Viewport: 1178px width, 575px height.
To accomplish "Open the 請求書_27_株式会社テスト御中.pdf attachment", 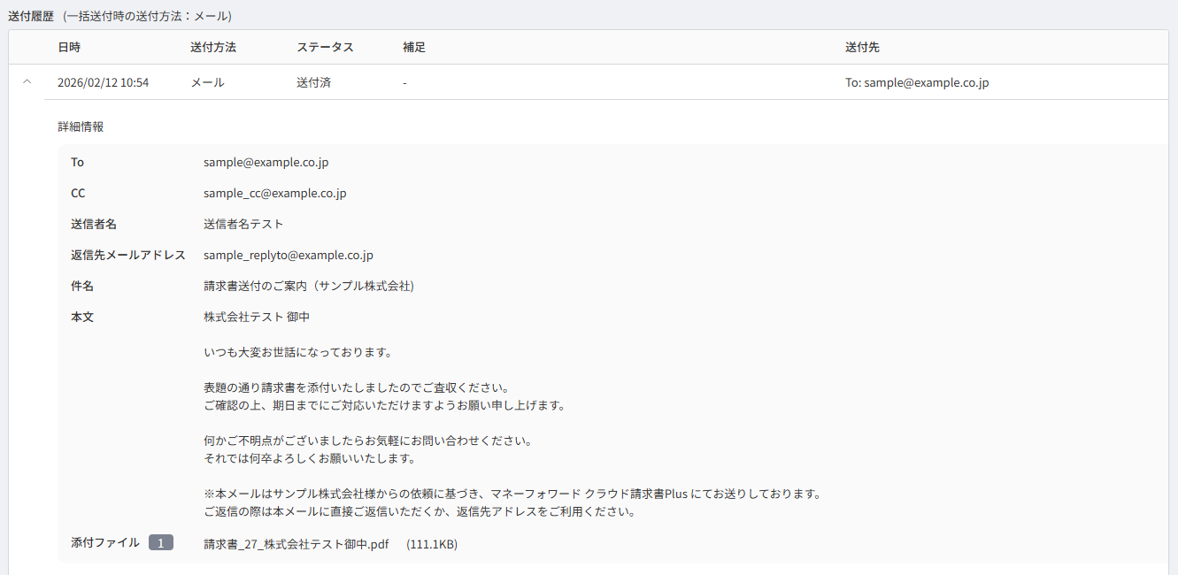I will (x=296, y=544).
